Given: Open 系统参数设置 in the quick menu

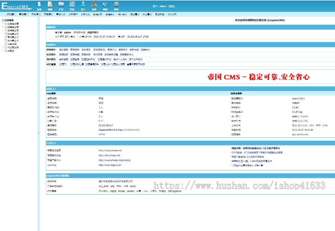Looking at the screenshot, I should [x=111, y=55].
